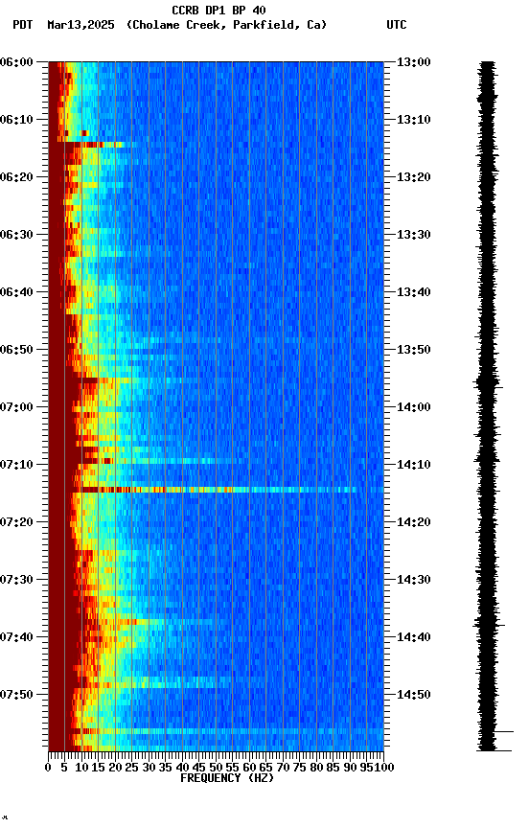Click the 80 Hz frequency axis label
The height and width of the screenshot is (828, 529).
coord(316,768)
